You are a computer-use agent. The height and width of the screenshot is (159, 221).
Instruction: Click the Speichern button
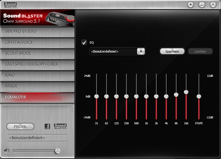[x=172, y=51]
